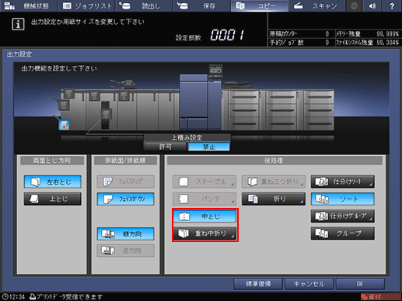Viewport: 402px width, 301px height.
Task: Open 折り fold options
Action: tap(274, 199)
